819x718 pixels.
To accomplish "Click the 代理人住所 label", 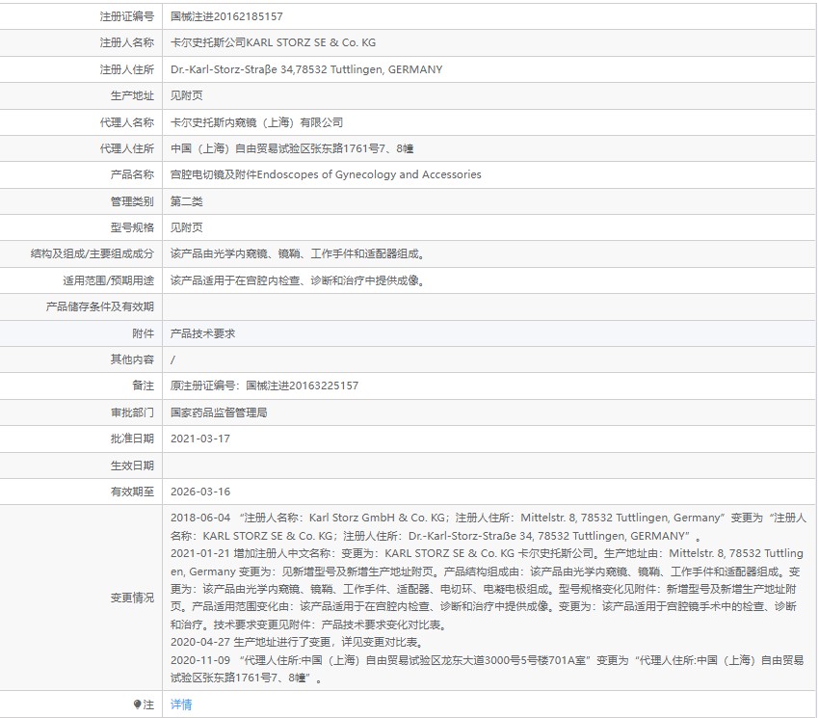I will click(127, 148).
